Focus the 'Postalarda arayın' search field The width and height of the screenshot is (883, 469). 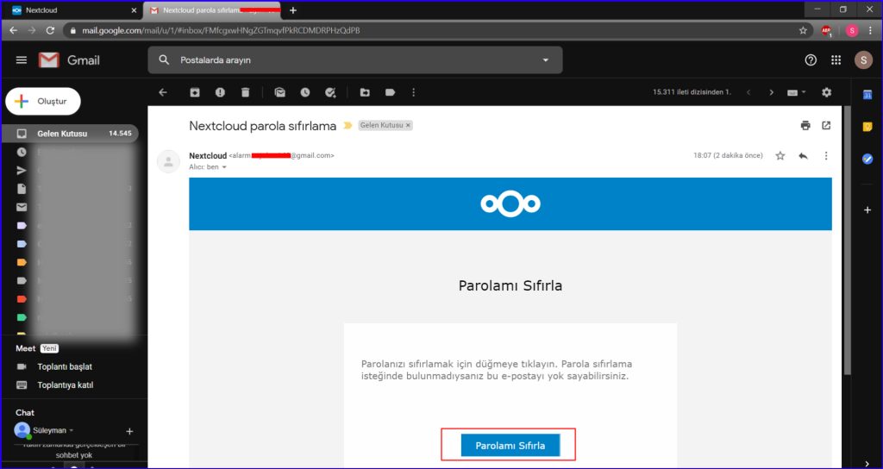(x=354, y=59)
